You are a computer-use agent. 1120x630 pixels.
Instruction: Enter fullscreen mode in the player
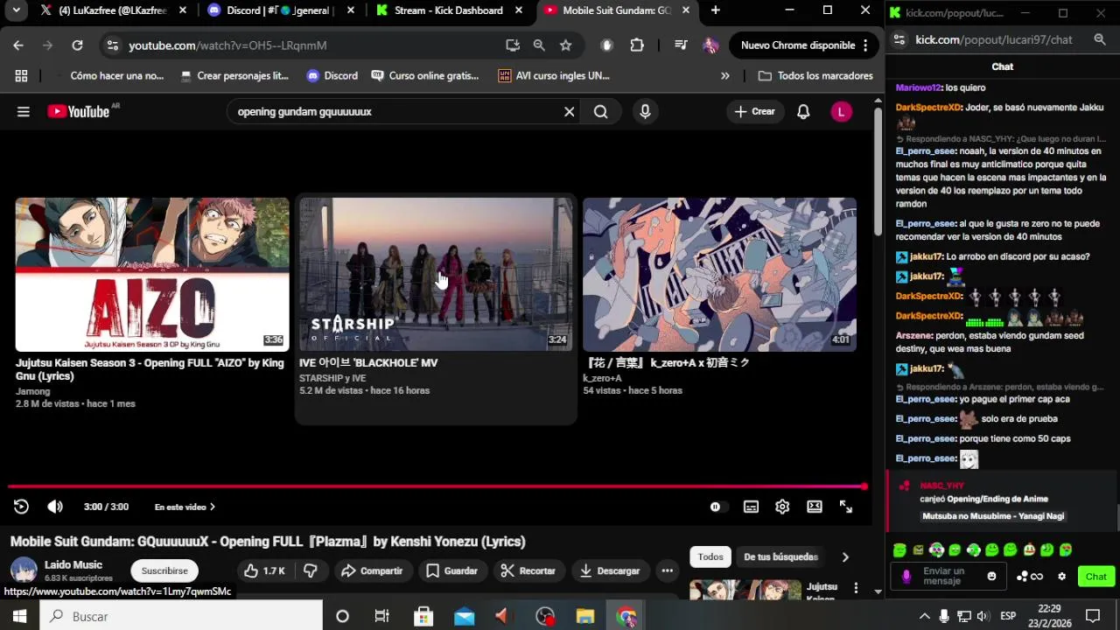846,507
